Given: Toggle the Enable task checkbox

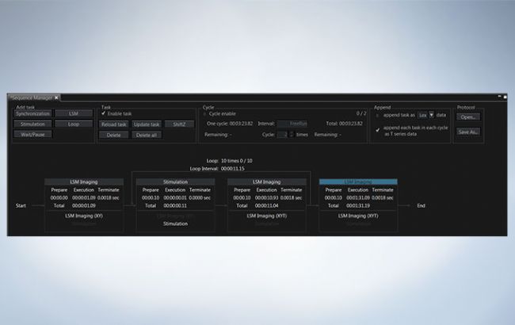Looking at the screenshot, I should (x=104, y=113).
